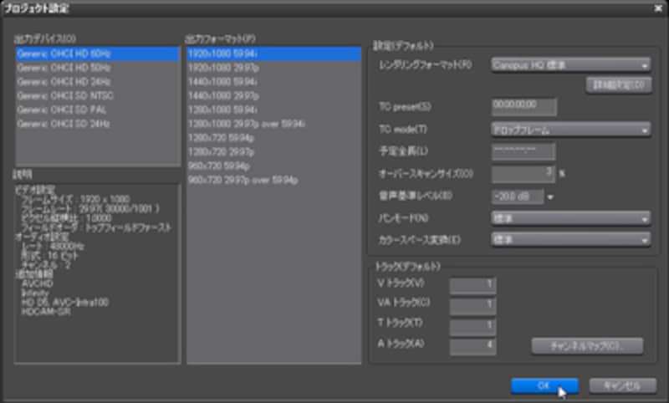Image resolution: width=669 pixels, height=403 pixels.
Task: Choose 1280x720 29.97p output format
Action: click(274, 152)
